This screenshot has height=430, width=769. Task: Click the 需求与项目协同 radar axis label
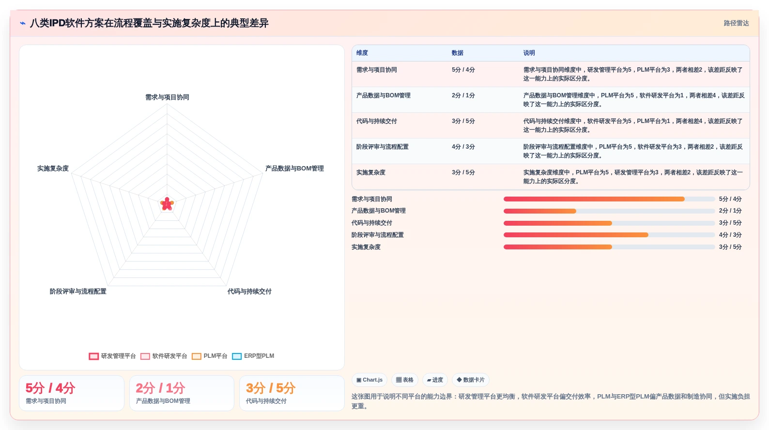167,97
